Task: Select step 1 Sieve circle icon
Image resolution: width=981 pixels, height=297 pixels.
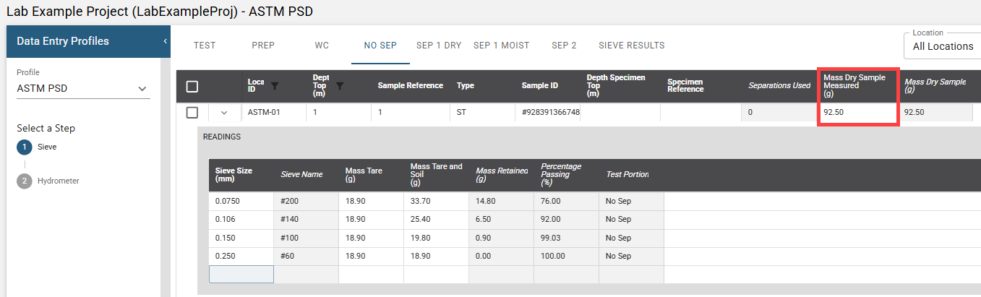Action: click(24, 147)
